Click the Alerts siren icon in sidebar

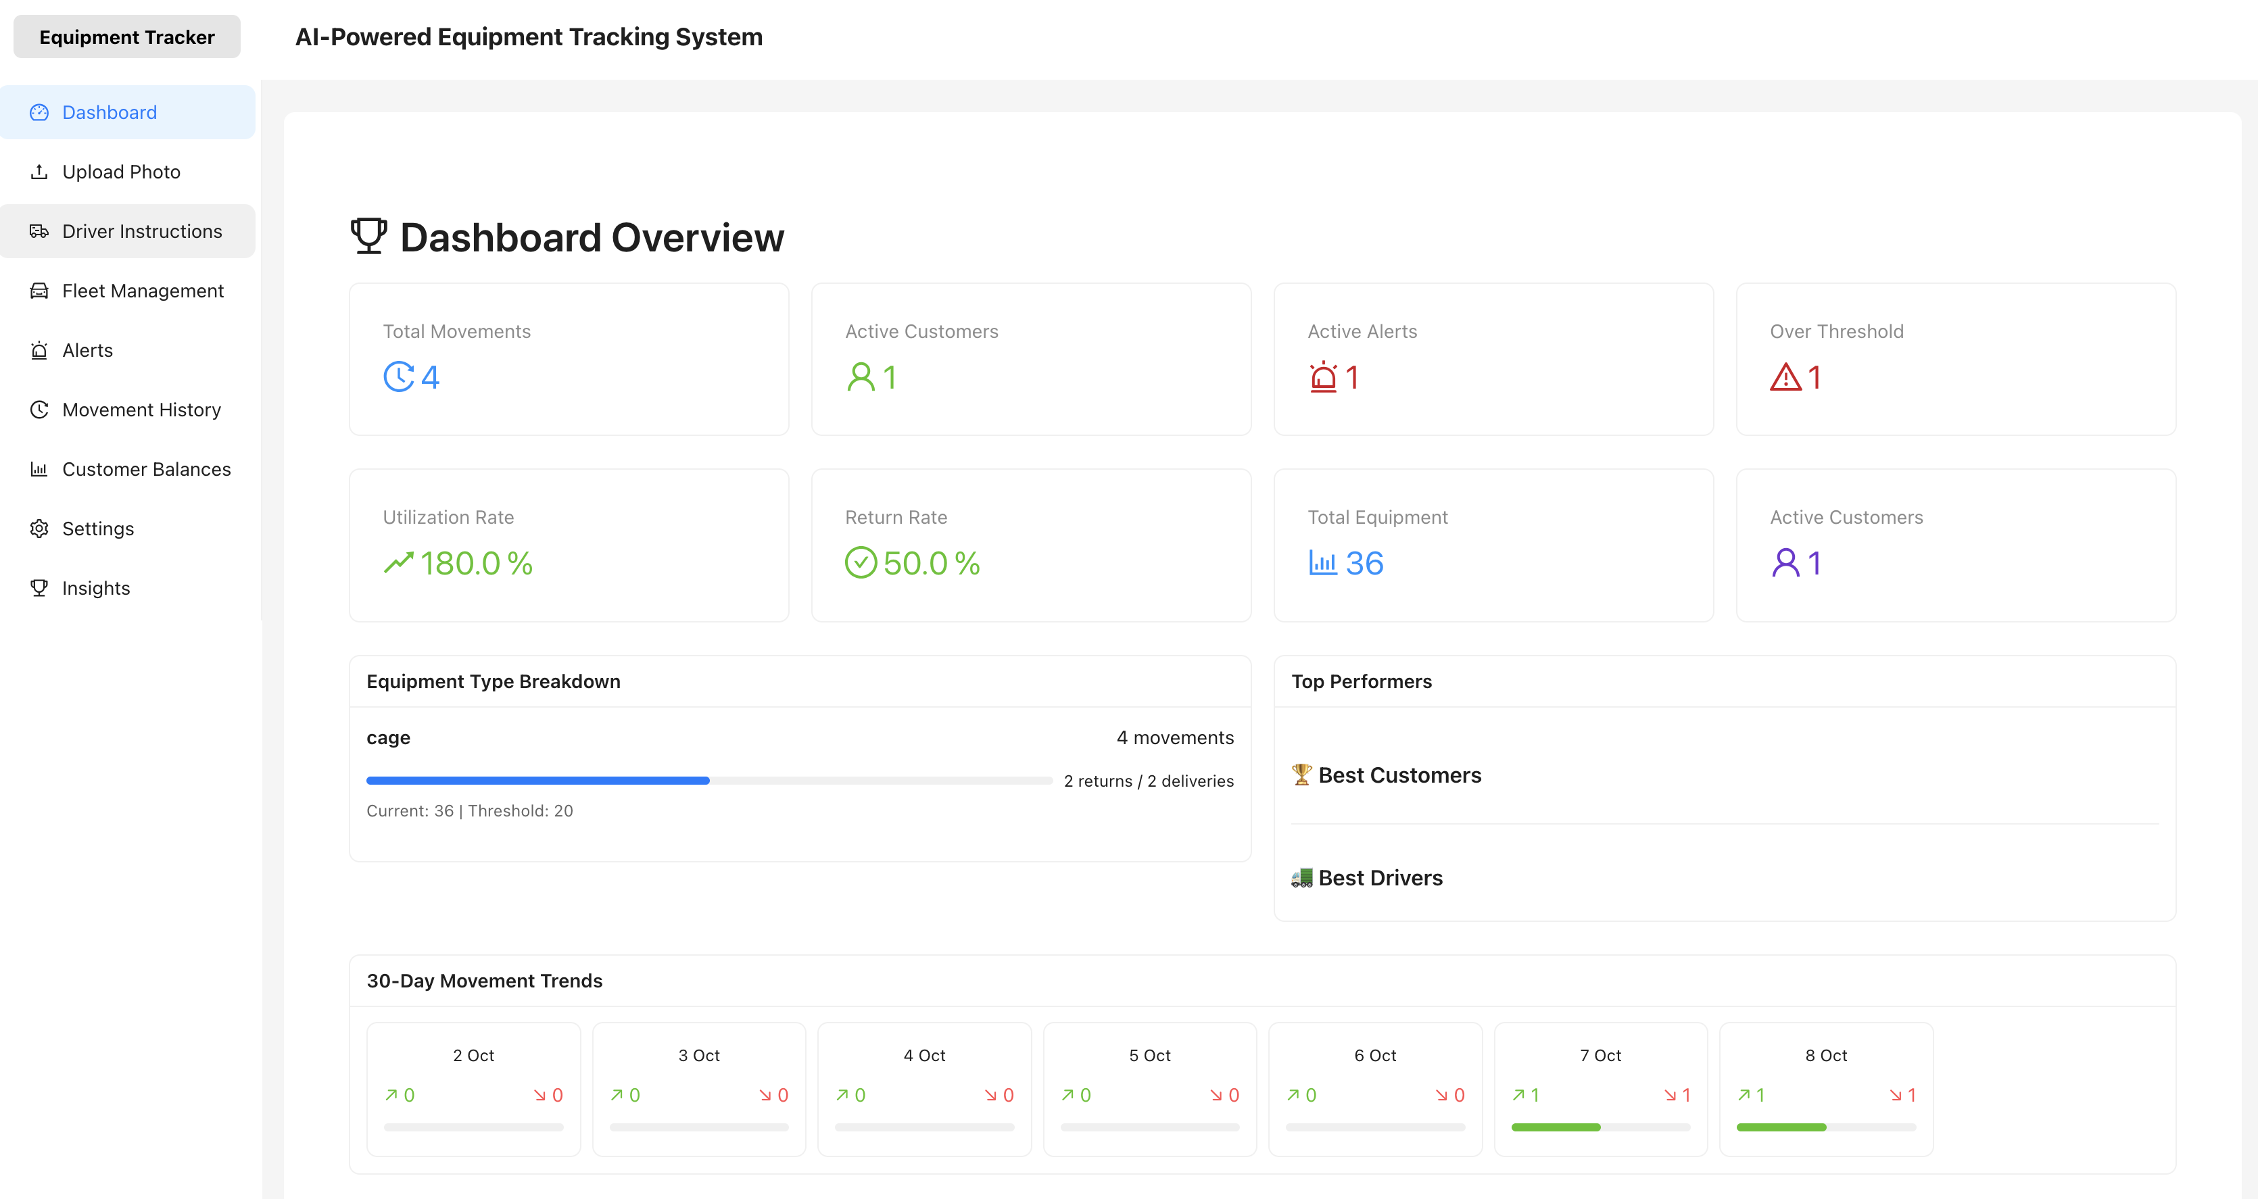coord(39,351)
